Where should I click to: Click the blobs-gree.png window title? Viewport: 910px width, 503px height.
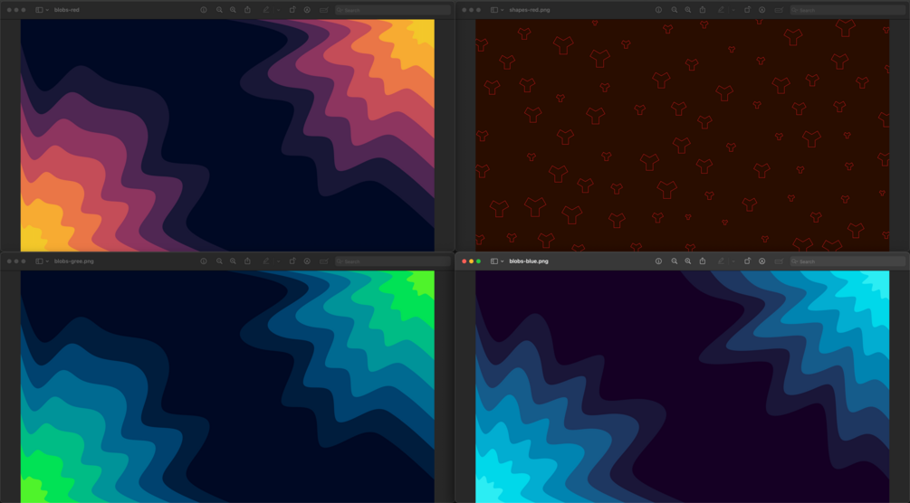click(x=73, y=261)
